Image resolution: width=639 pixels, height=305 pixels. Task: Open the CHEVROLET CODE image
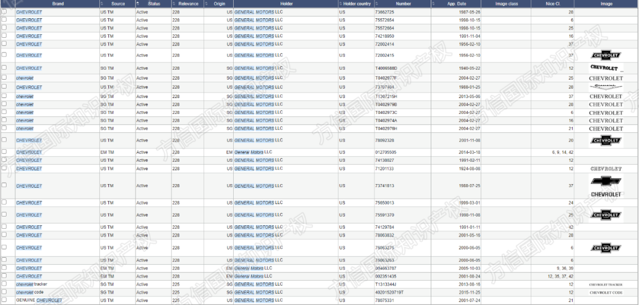[x=606, y=293]
